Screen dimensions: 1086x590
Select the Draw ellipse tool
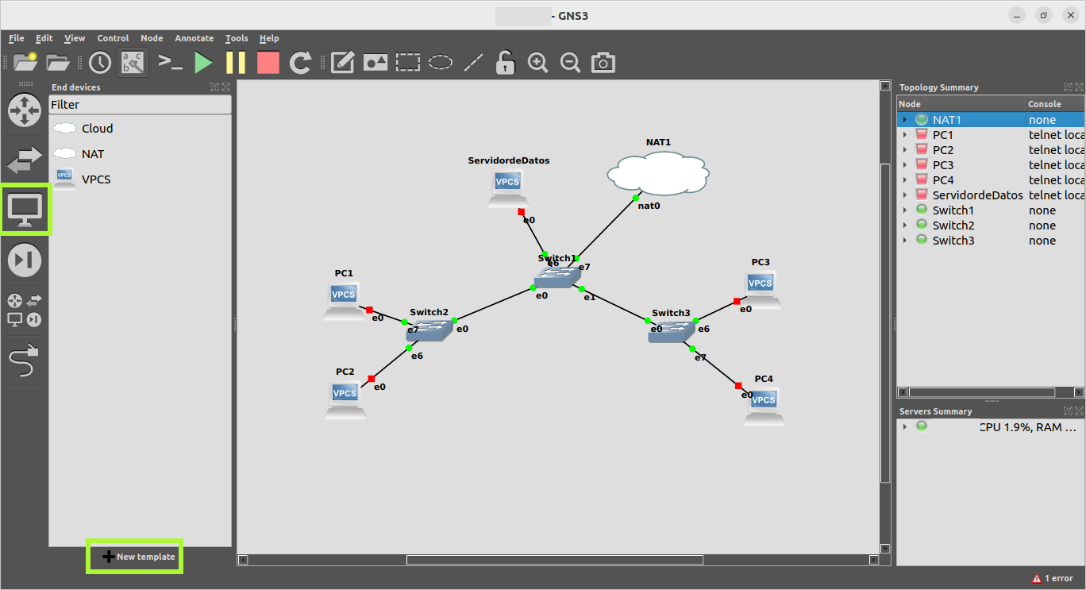441,63
